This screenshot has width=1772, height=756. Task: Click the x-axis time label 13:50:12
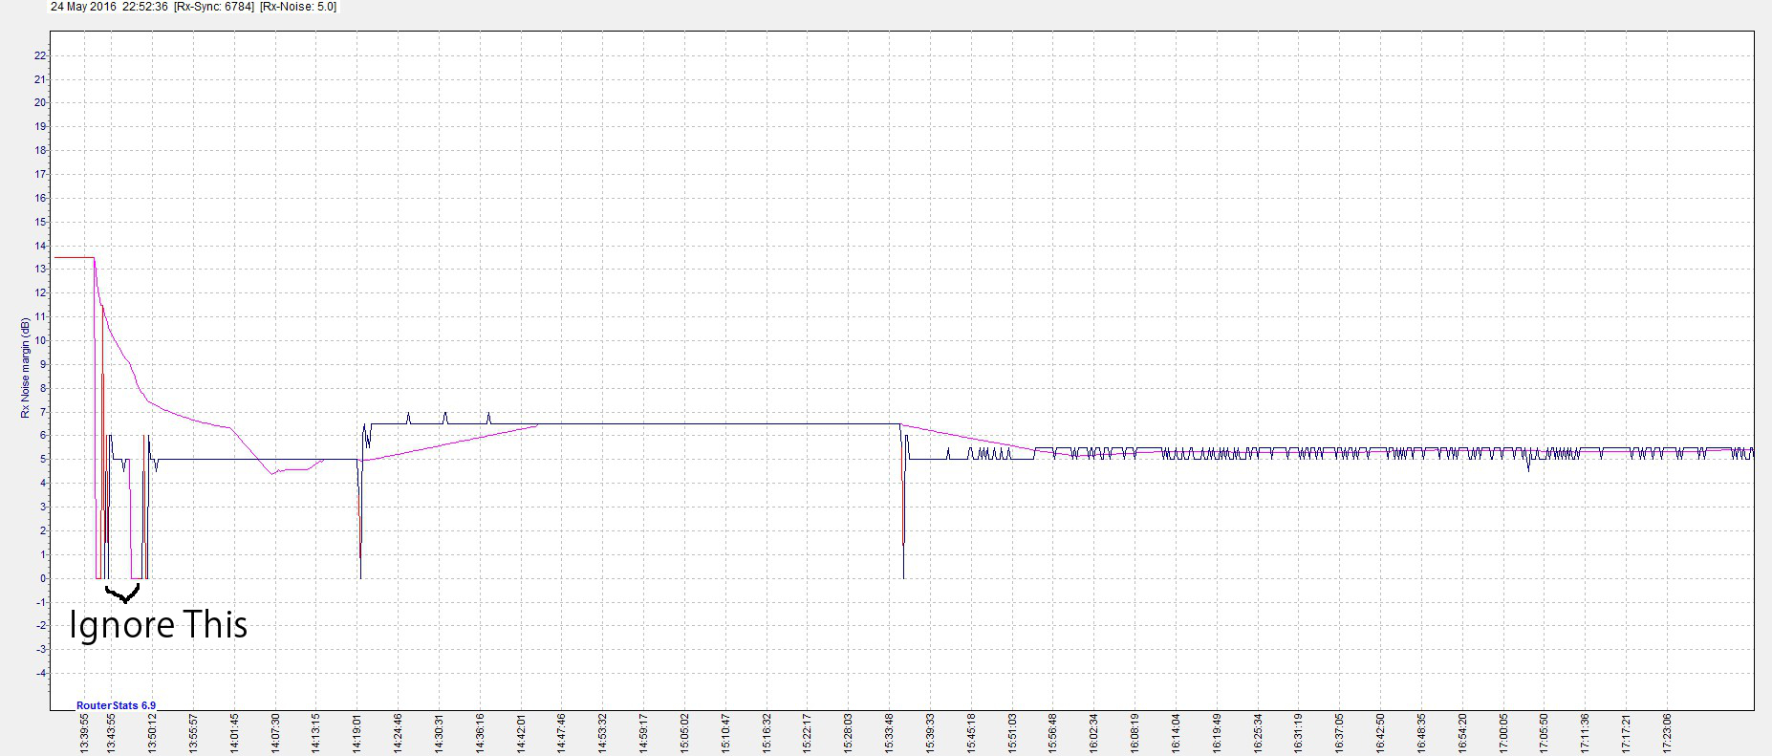click(x=152, y=734)
